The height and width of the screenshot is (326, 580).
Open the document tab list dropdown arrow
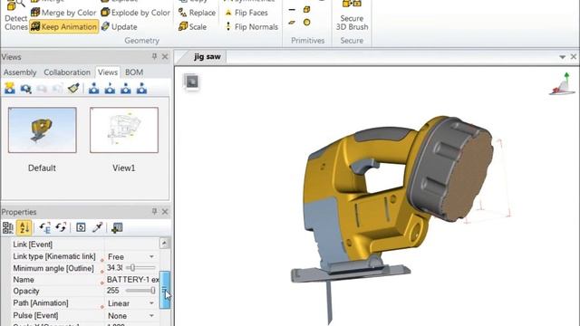coord(562,57)
